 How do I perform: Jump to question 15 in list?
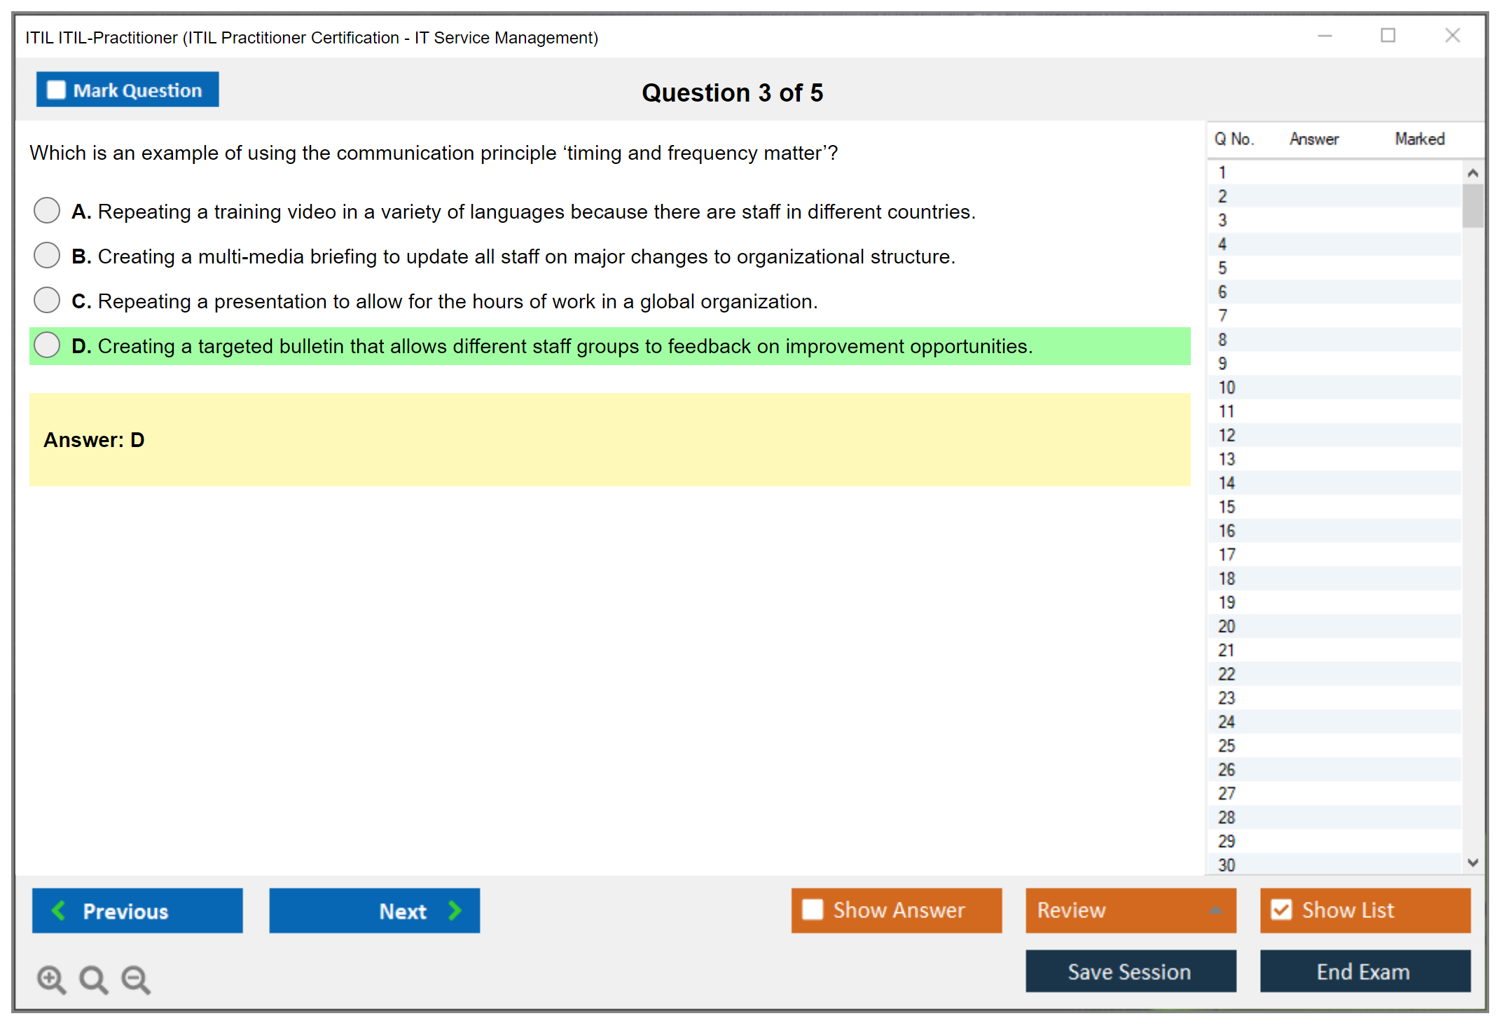(1227, 507)
